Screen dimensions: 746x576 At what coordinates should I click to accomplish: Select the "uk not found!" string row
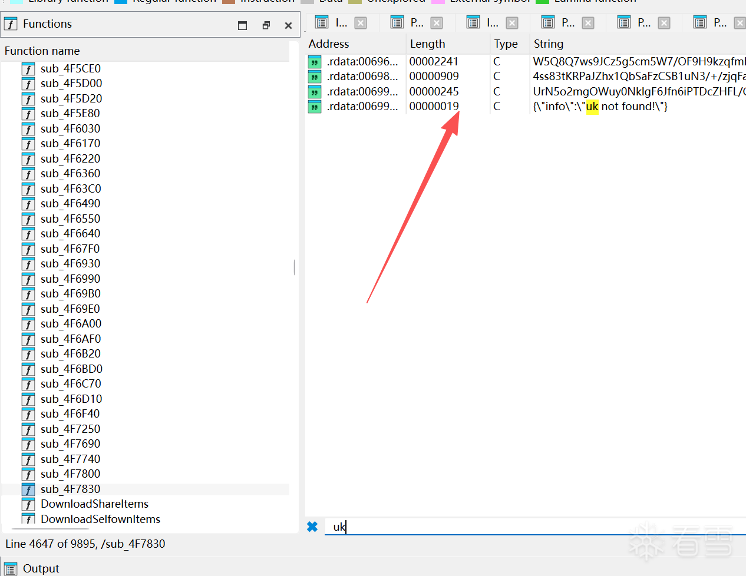tap(526, 106)
